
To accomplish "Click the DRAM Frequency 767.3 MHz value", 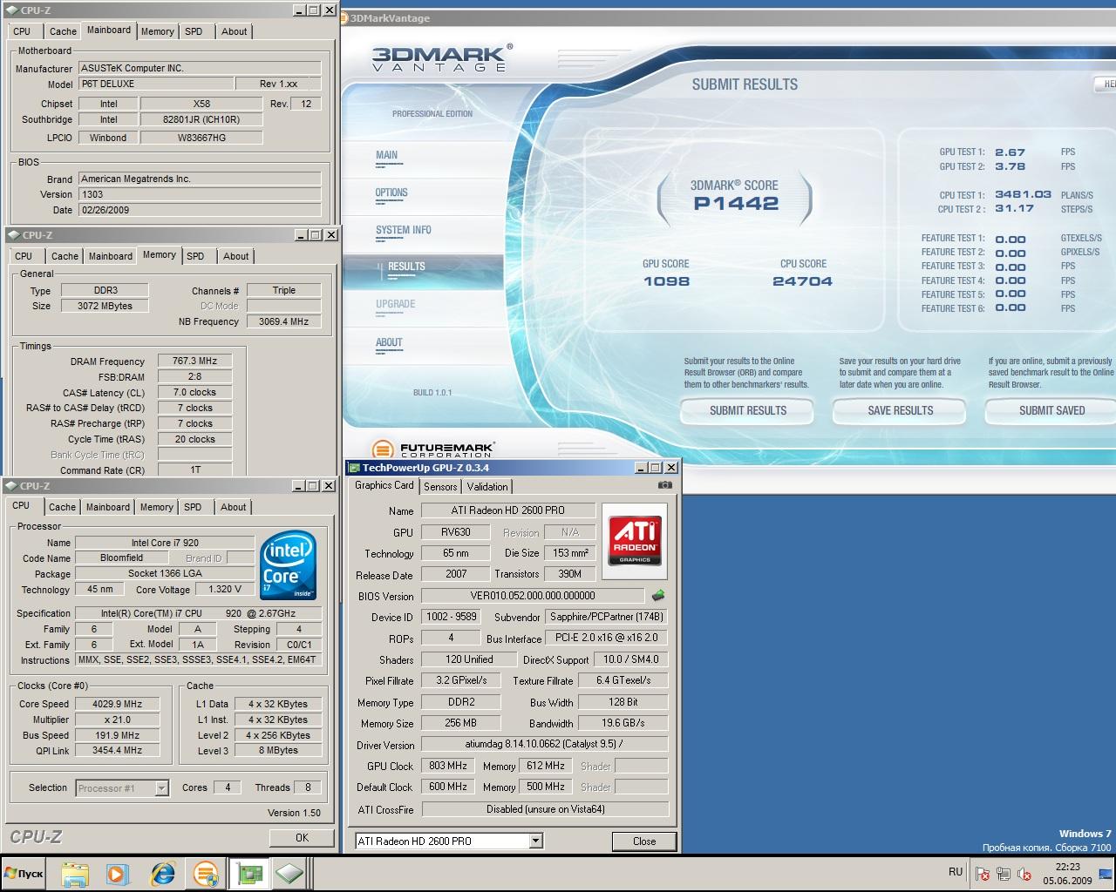I will click(x=194, y=361).
